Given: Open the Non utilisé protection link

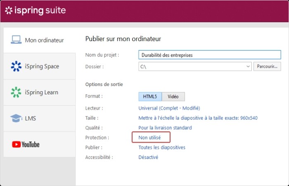Looking at the screenshot, I should click(149, 138).
